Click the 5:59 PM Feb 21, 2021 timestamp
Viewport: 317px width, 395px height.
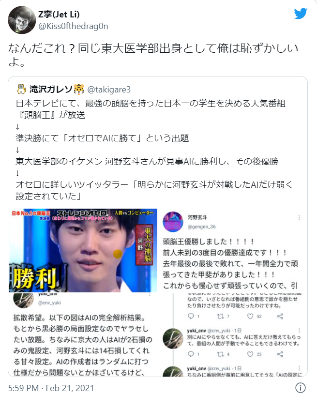pos(51,388)
